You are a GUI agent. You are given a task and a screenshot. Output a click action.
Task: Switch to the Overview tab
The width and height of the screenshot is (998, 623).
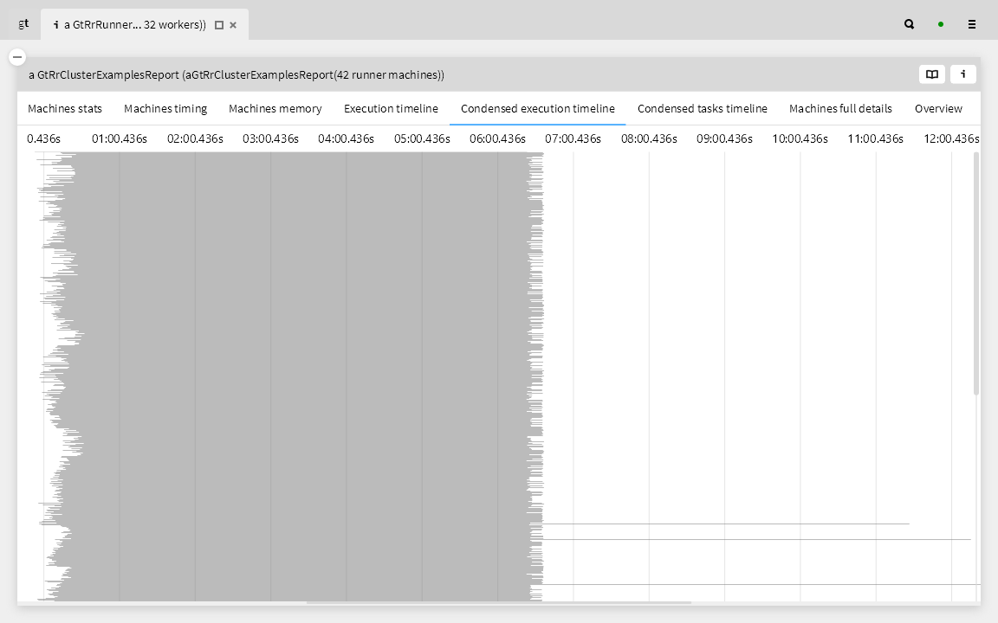938,109
